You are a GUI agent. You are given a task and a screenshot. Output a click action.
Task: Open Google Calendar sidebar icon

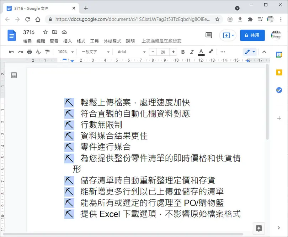tap(279, 55)
